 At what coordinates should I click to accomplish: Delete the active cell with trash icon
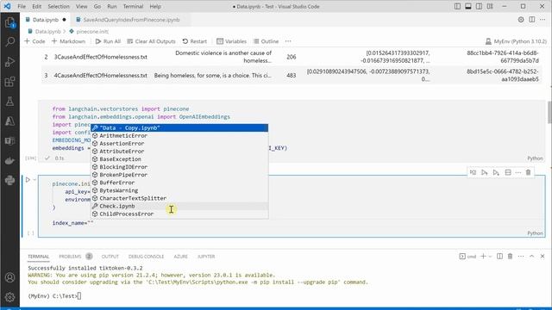click(528, 172)
